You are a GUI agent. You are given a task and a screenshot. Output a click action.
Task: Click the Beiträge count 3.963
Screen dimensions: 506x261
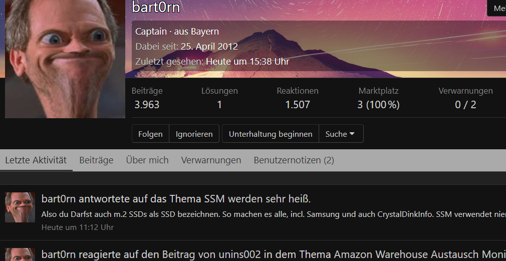147,105
